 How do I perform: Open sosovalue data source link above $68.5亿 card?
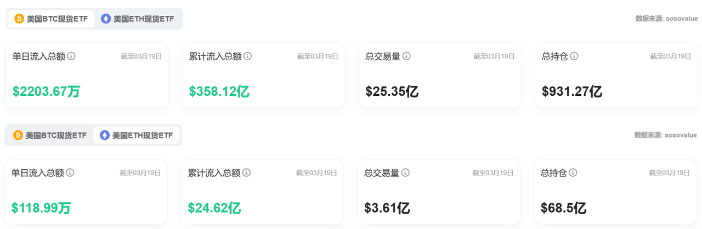[680, 135]
